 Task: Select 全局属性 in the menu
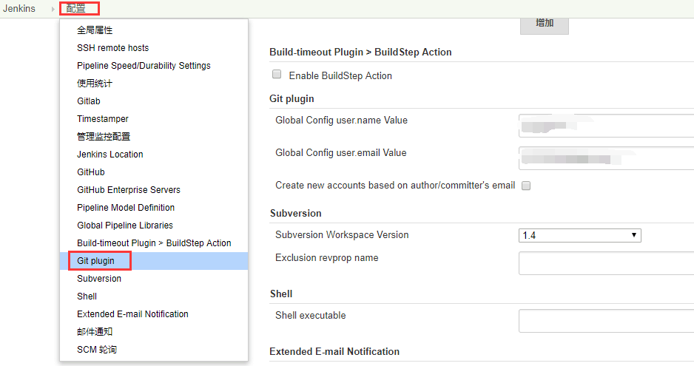pos(95,30)
